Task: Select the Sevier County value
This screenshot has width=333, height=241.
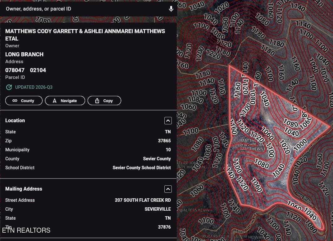Action: point(157,159)
